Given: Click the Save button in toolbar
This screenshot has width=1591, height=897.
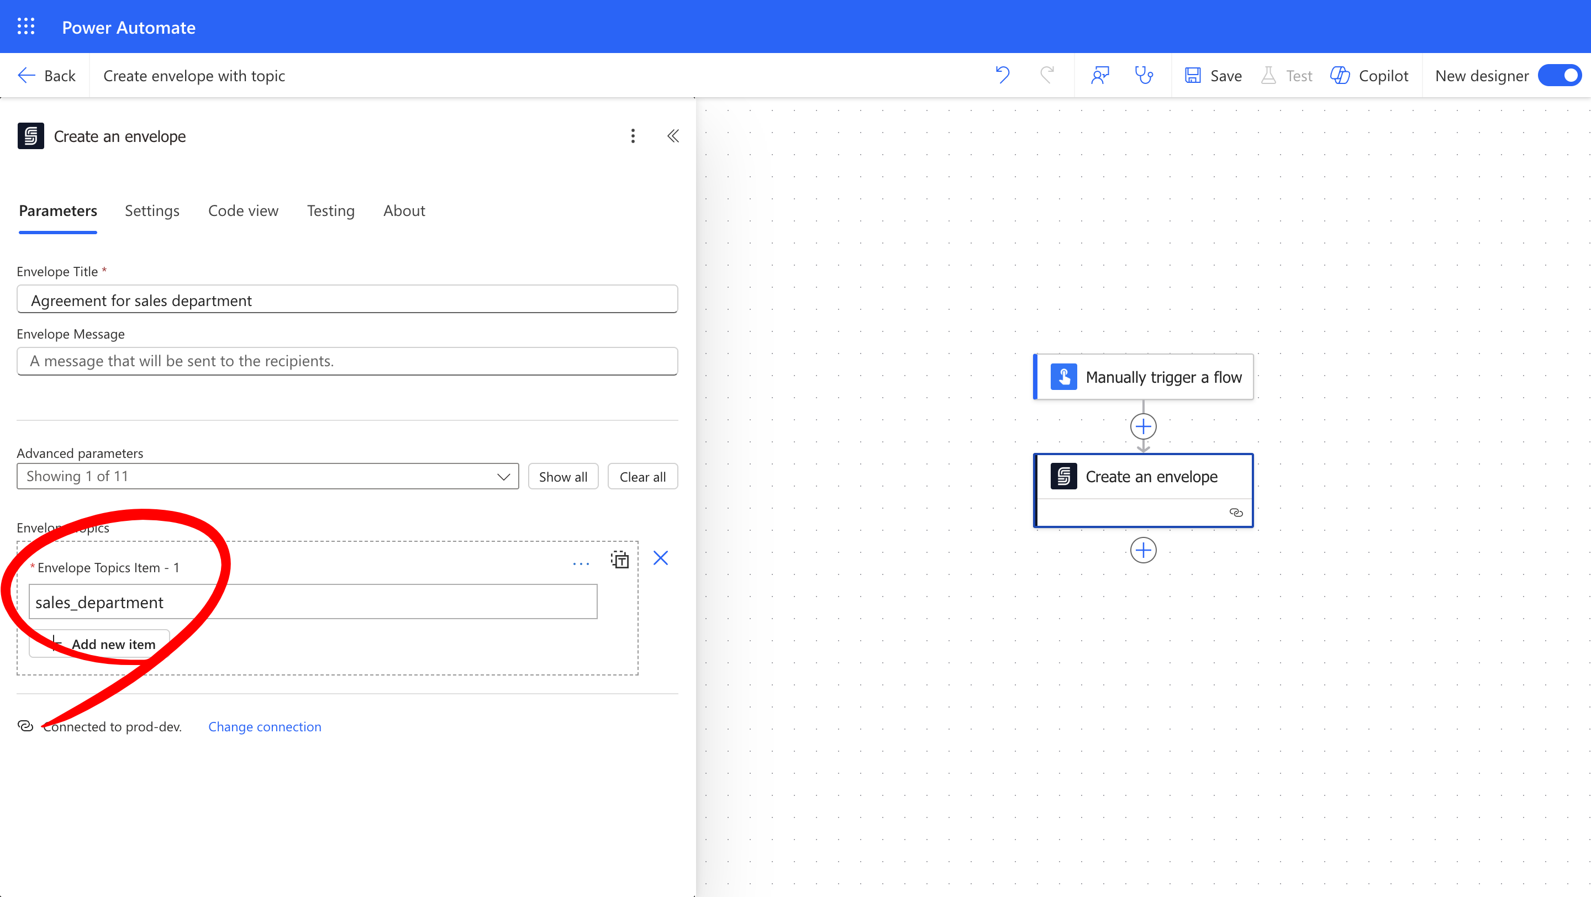Looking at the screenshot, I should 1214,75.
